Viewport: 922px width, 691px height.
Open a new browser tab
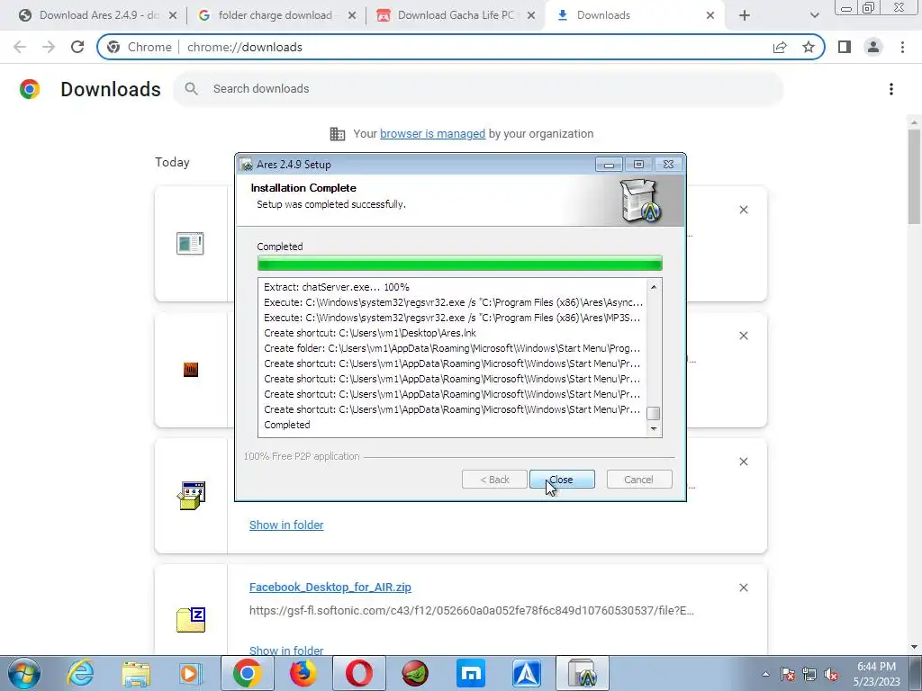(x=745, y=15)
